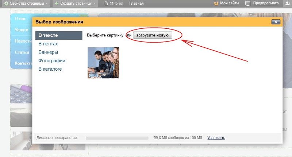This screenshot has height=157, width=292.
Task: Switch to the В лентах category
Action: click(48, 44)
